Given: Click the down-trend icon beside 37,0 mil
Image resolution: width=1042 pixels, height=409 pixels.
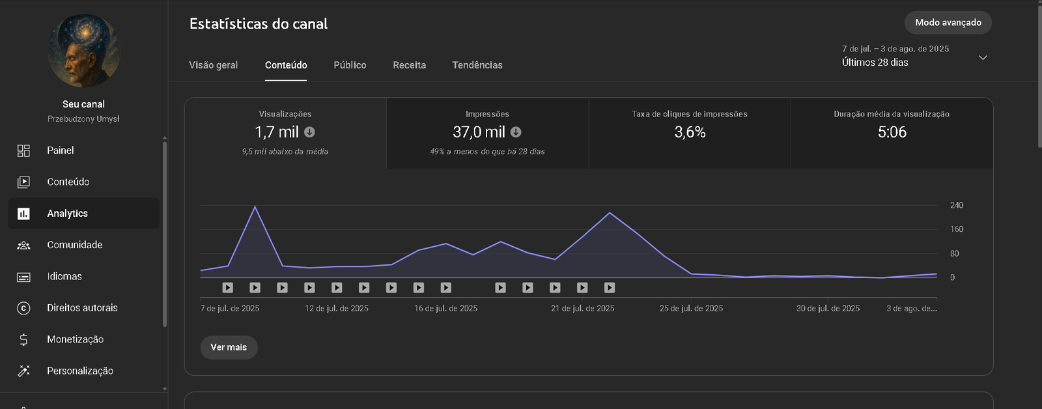Looking at the screenshot, I should click(516, 132).
